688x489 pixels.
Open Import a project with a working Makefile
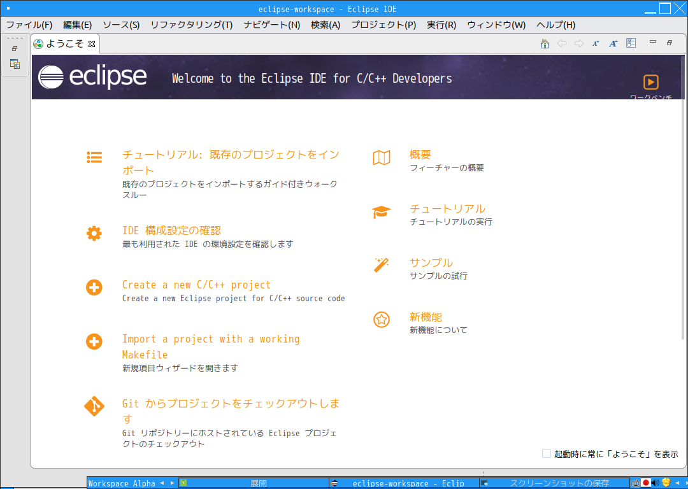coord(211,346)
